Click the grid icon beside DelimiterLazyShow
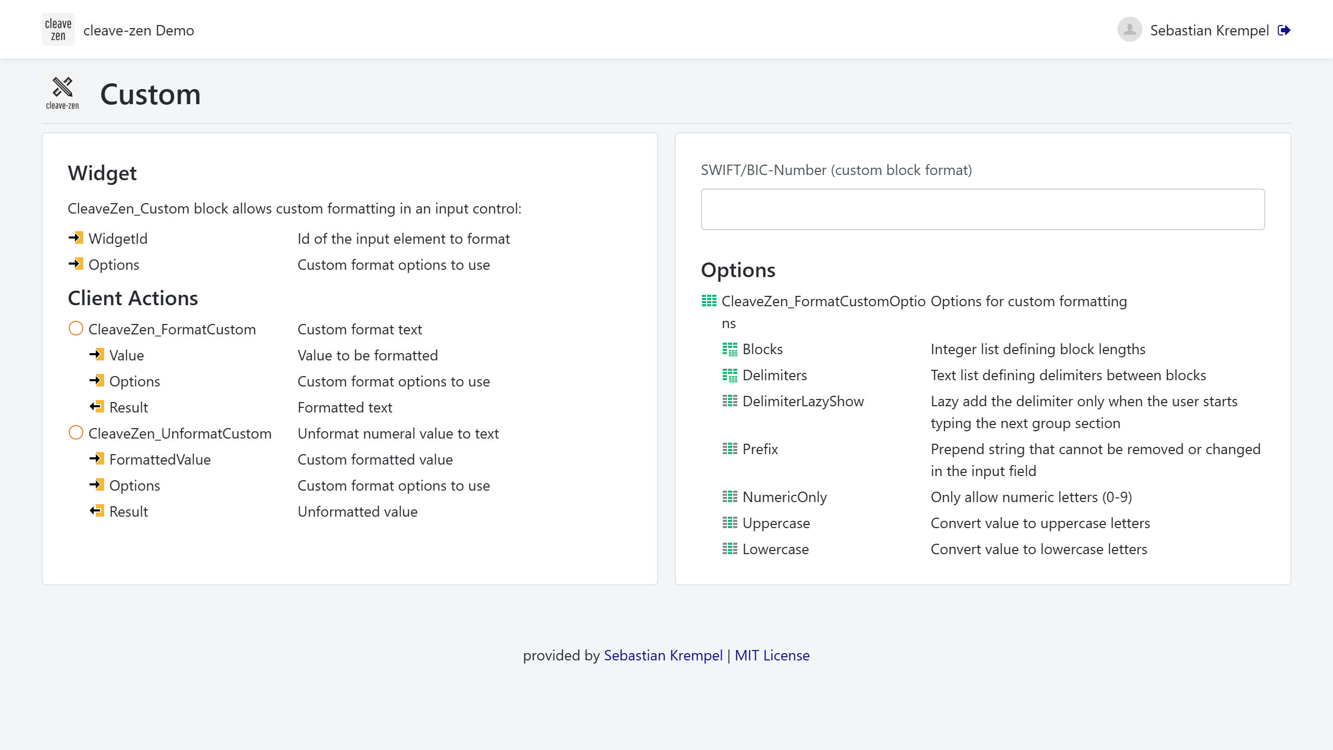The width and height of the screenshot is (1333, 750). click(730, 401)
